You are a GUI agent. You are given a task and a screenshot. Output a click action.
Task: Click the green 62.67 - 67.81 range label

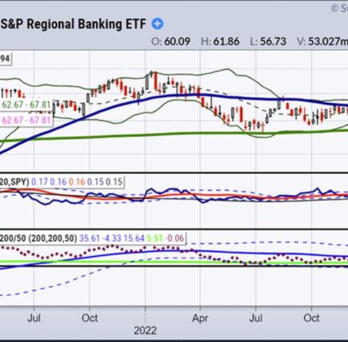[26, 105]
